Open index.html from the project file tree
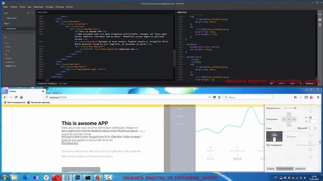 (x=11, y=66)
